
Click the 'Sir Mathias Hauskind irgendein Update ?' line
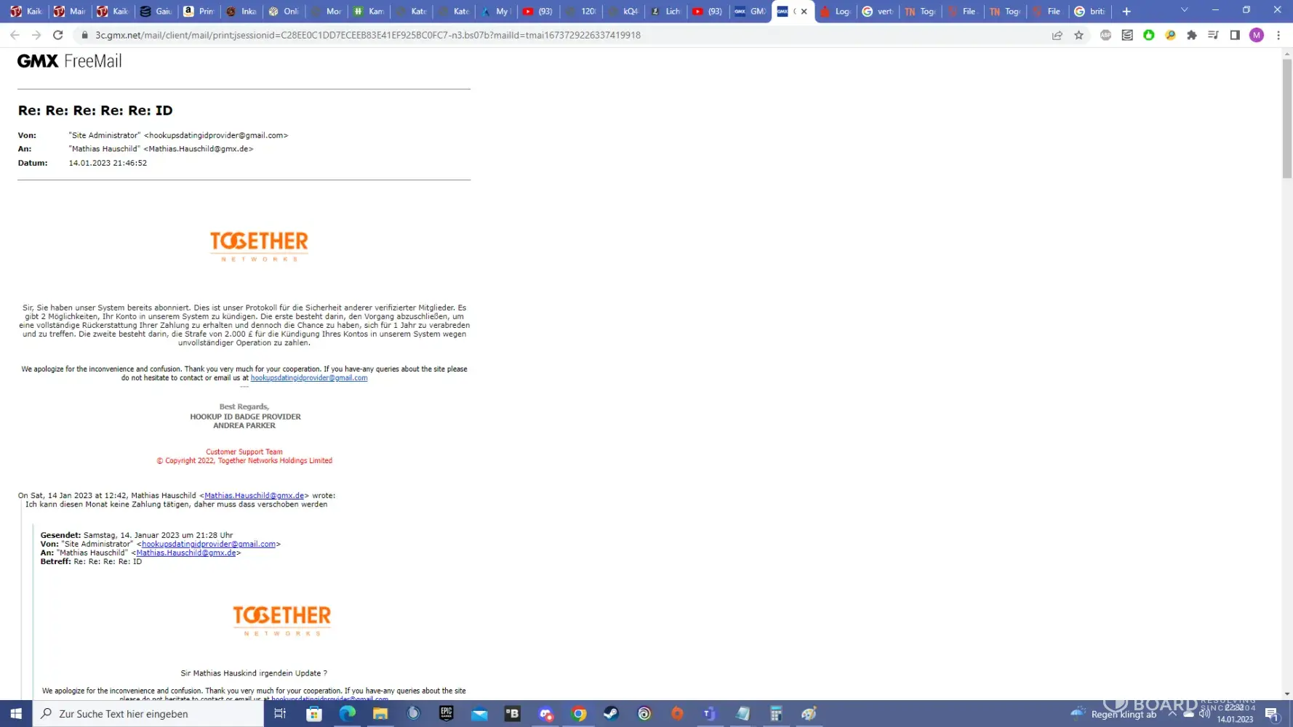pyautogui.click(x=254, y=673)
